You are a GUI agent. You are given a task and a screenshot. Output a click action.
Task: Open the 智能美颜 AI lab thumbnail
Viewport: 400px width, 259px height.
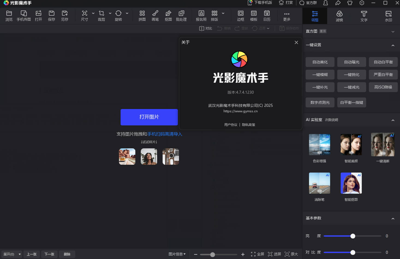point(351,145)
